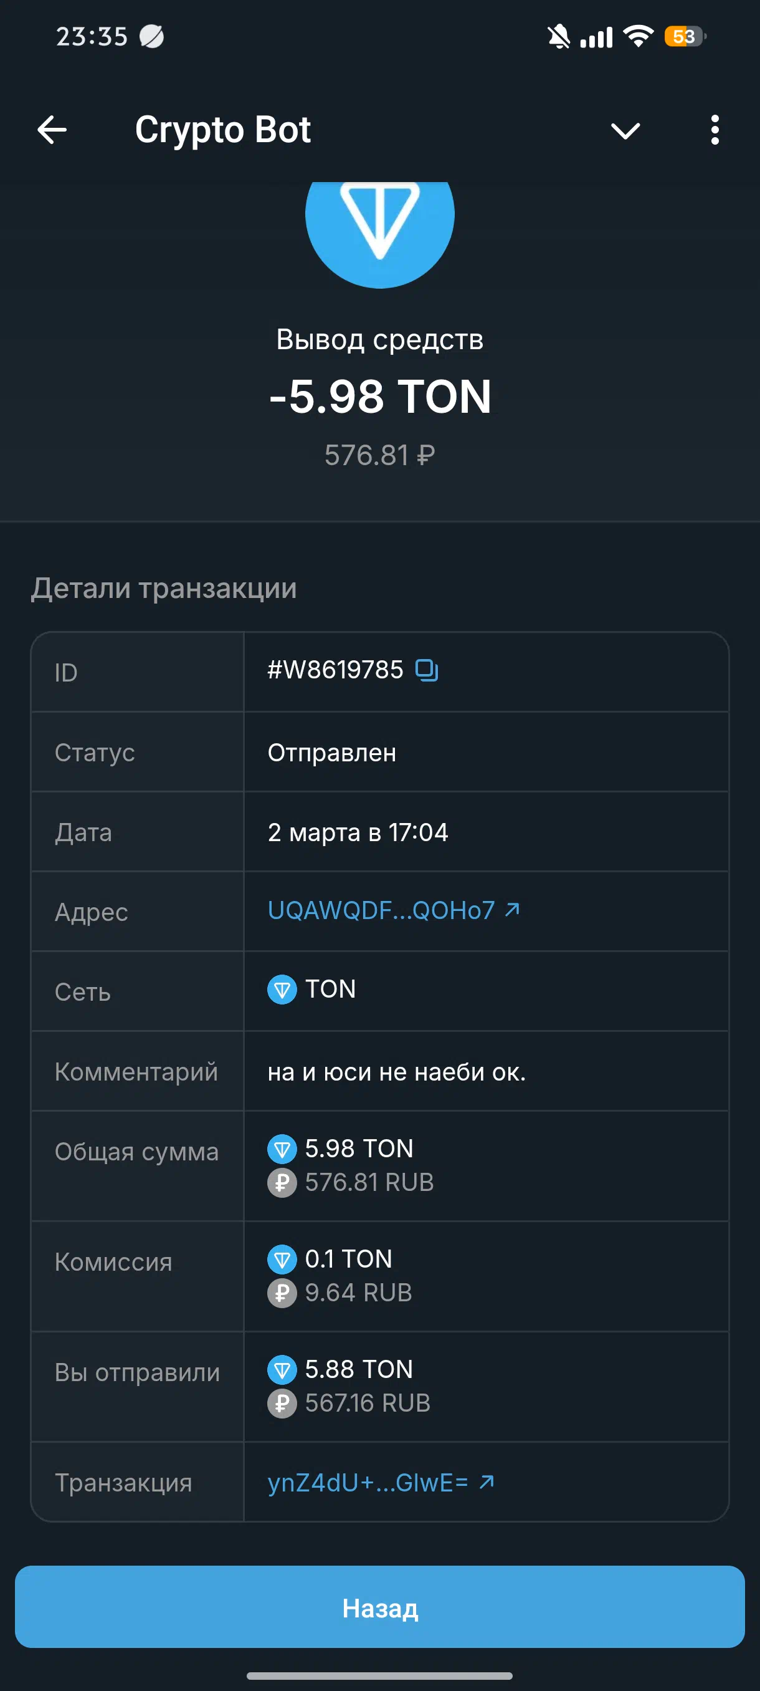The width and height of the screenshot is (760, 1691).
Task: Tap the muted notifications bell icon
Action: (559, 37)
